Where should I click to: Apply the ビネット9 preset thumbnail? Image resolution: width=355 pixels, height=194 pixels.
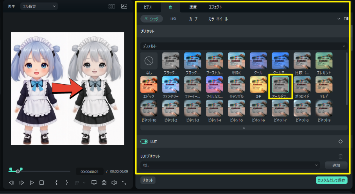[x=324, y=109]
